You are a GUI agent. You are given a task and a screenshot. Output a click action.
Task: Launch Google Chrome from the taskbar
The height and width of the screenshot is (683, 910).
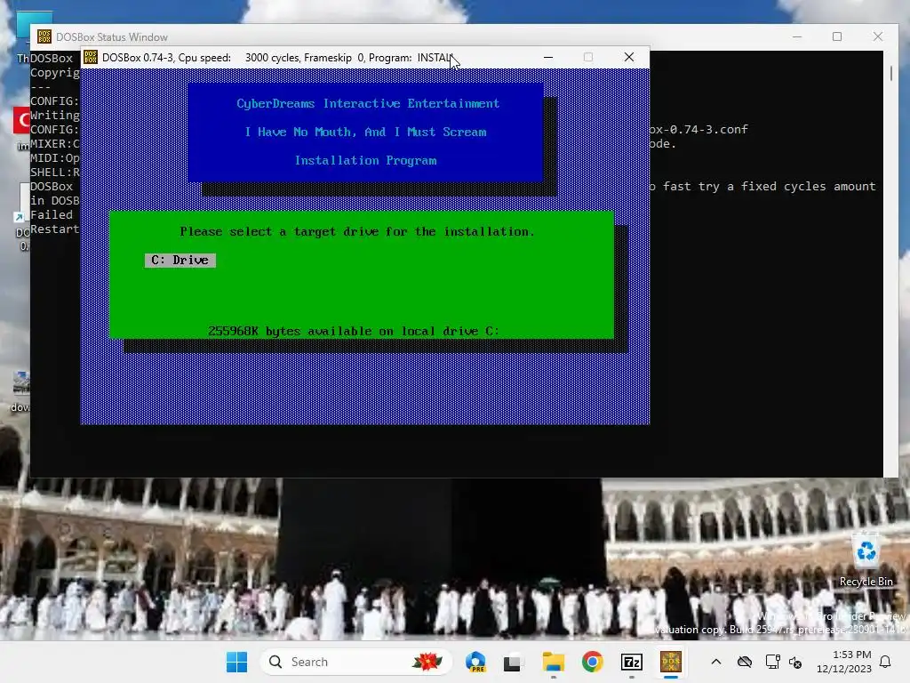pyautogui.click(x=592, y=662)
